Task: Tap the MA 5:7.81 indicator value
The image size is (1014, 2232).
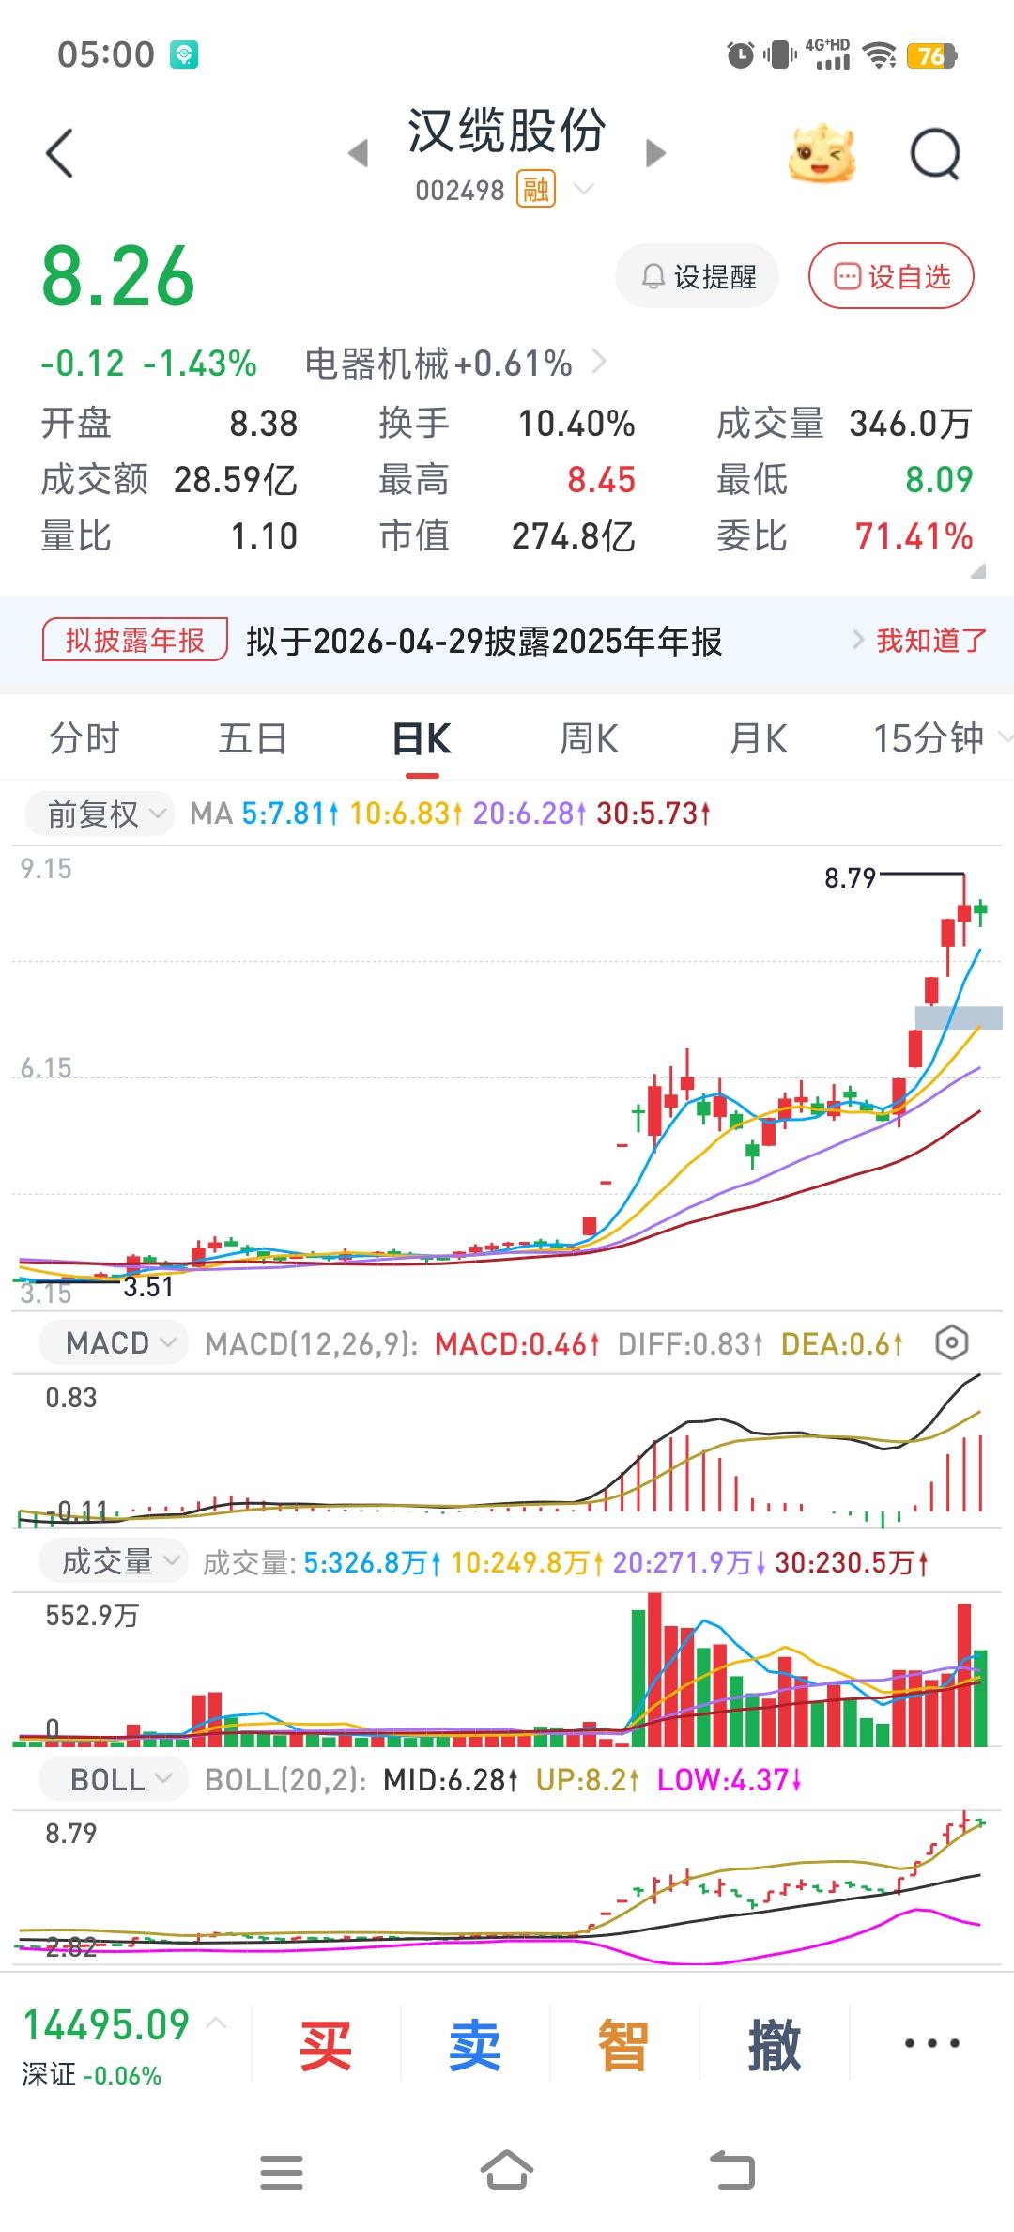Action: click(x=290, y=814)
